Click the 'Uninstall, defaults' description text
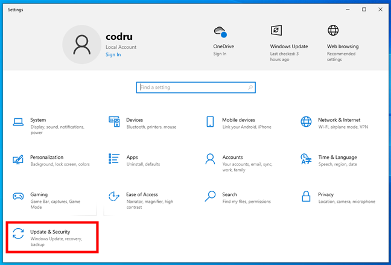The width and height of the screenshot is (391, 265). coord(143,164)
